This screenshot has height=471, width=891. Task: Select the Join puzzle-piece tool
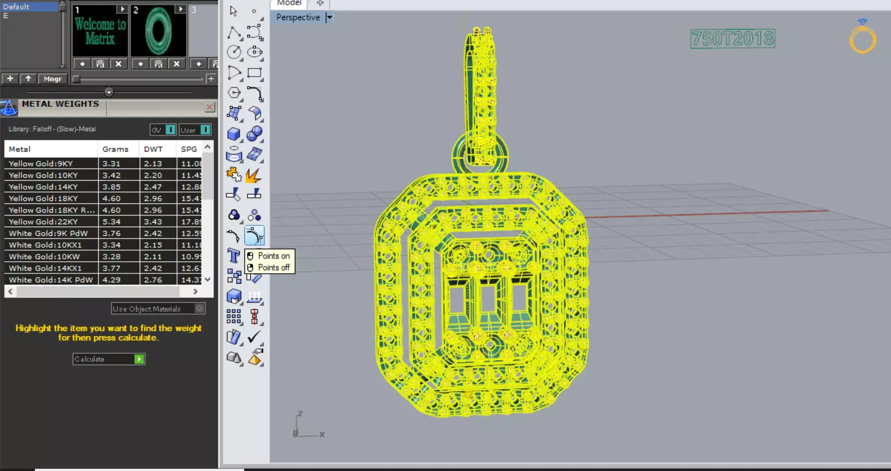[234, 174]
